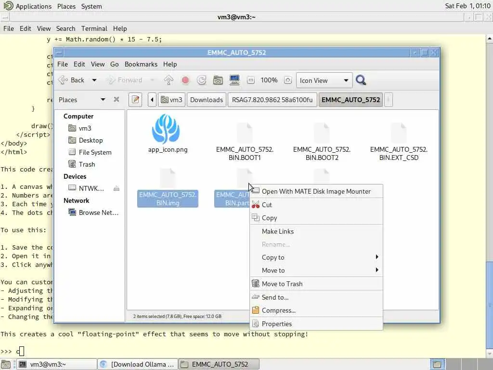Close the Places side pane
The width and height of the screenshot is (493, 370).
tap(117, 99)
